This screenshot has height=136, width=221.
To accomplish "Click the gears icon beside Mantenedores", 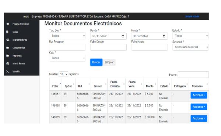I will click(x=8, y=40).
